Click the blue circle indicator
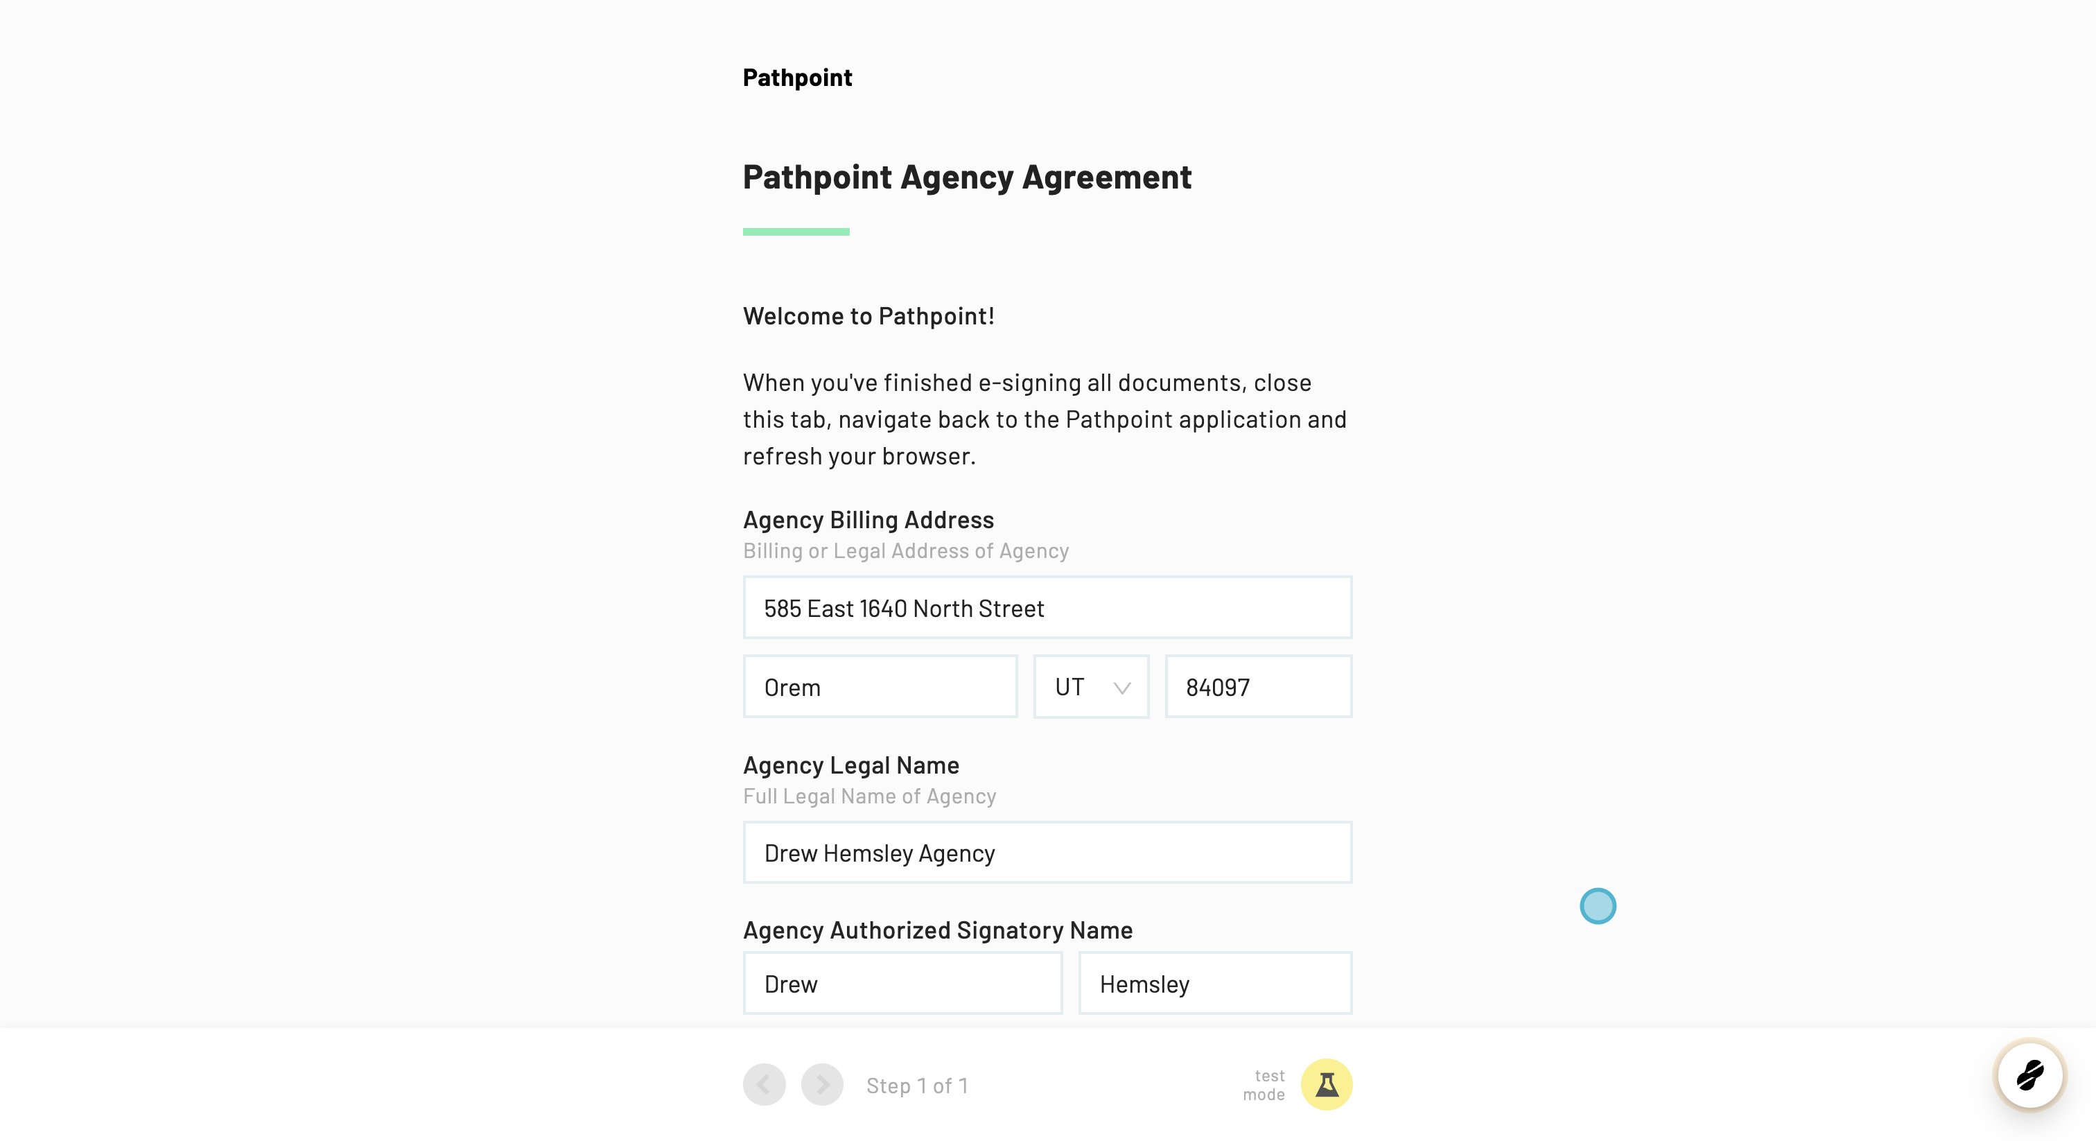This screenshot has height=1141, width=2096. tap(1597, 906)
